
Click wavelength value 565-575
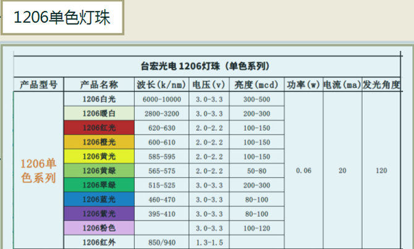[162, 171]
